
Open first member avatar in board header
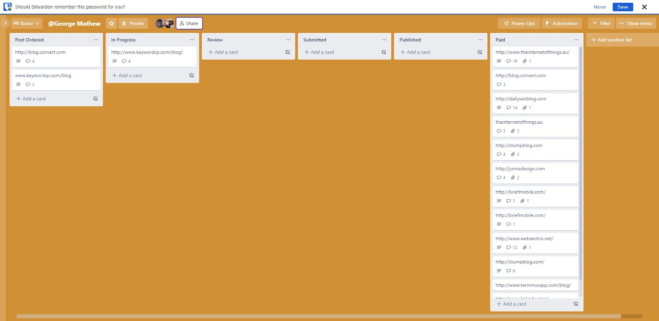tap(160, 23)
